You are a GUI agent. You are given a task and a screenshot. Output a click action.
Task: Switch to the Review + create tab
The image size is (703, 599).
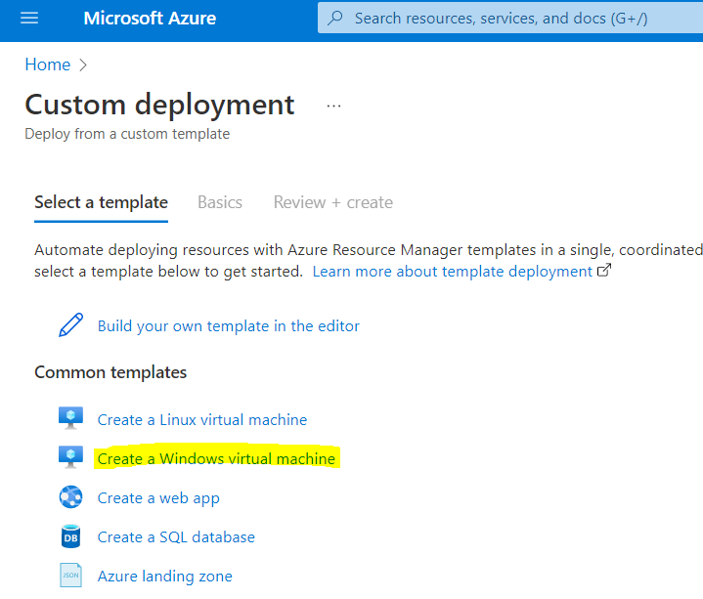point(332,202)
